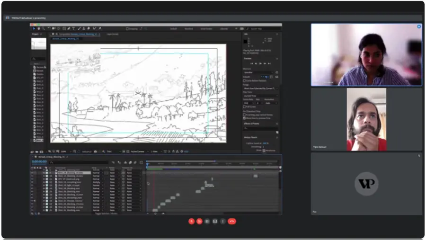The width and height of the screenshot is (426, 240).
Task: Click the black color swatch in Info panel
Action: coord(245,42)
